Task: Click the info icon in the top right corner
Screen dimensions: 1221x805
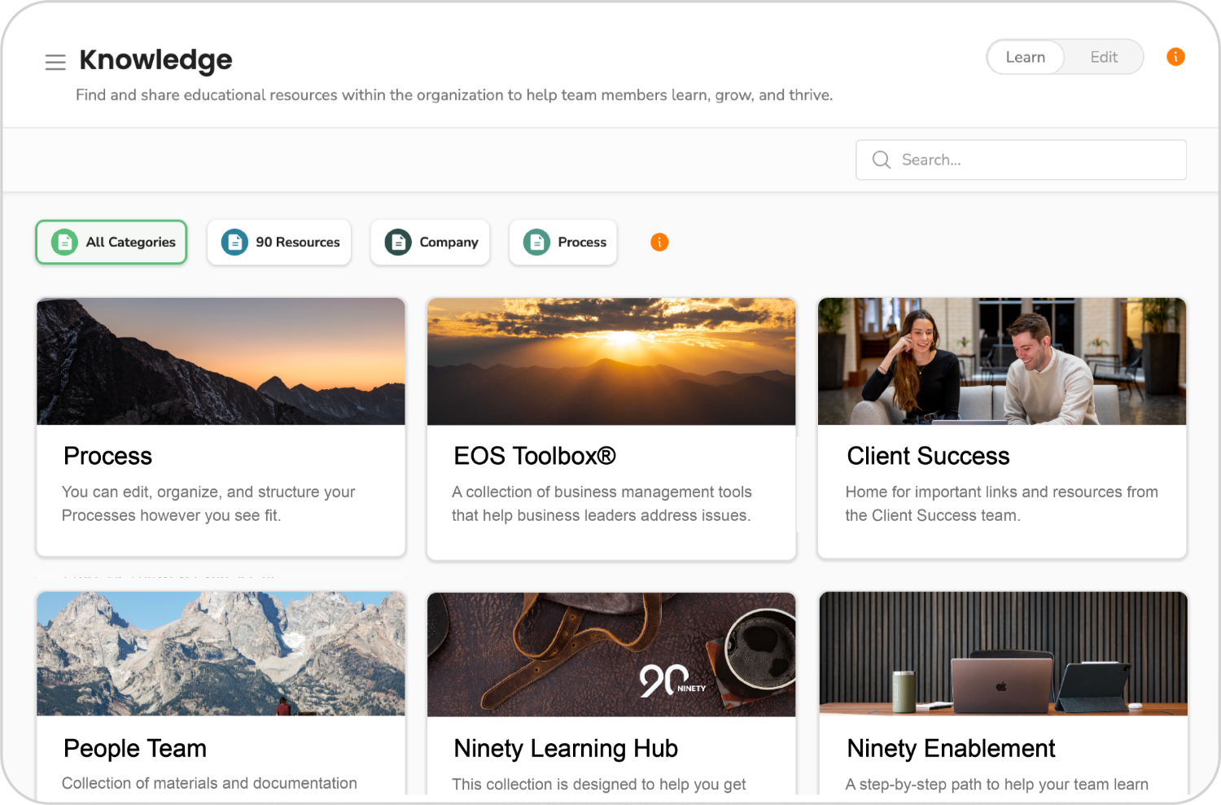Action: coord(1175,57)
